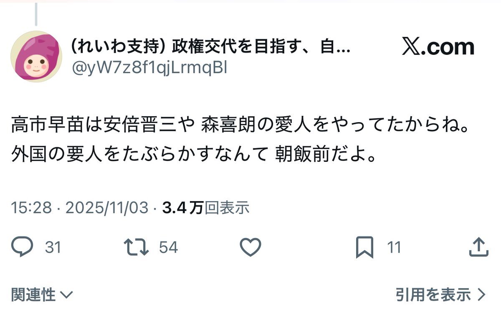The width and height of the screenshot is (501, 317).
Task: Like the post with the heart icon
Action: 251,247
